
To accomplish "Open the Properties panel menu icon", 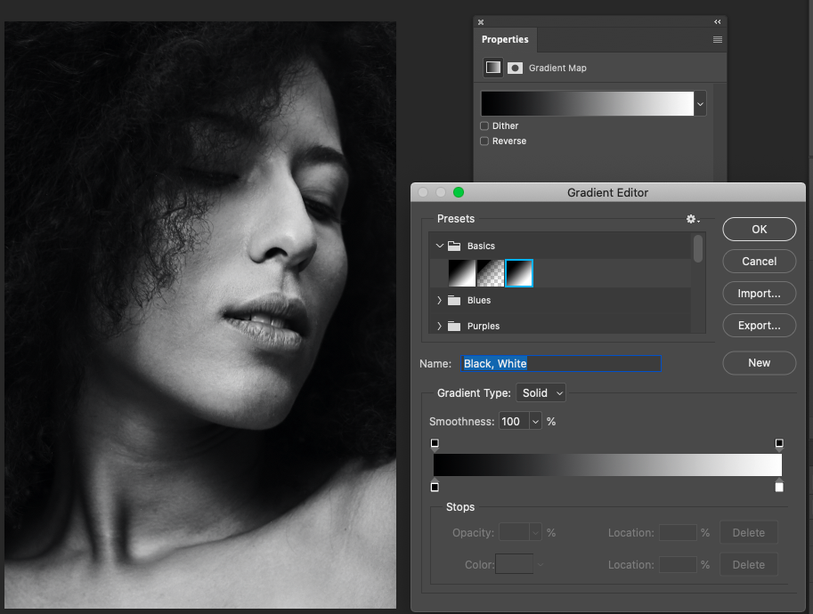I will coord(716,39).
